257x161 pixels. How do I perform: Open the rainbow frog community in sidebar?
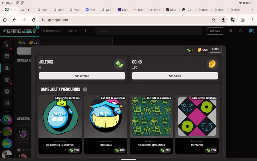tap(7, 132)
